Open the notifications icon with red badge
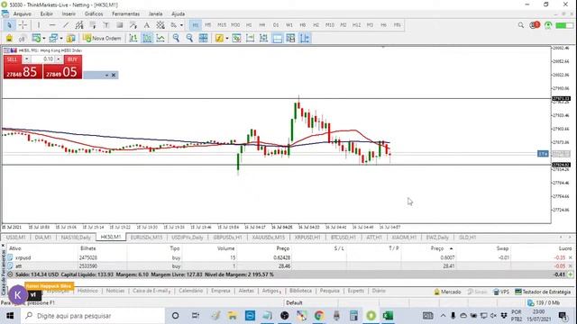Image resolution: width=577 pixels, height=324 pixels. pyautogui.click(x=535, y=25)
